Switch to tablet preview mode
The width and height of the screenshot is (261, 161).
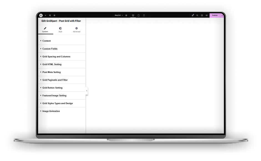pos(138,15)
